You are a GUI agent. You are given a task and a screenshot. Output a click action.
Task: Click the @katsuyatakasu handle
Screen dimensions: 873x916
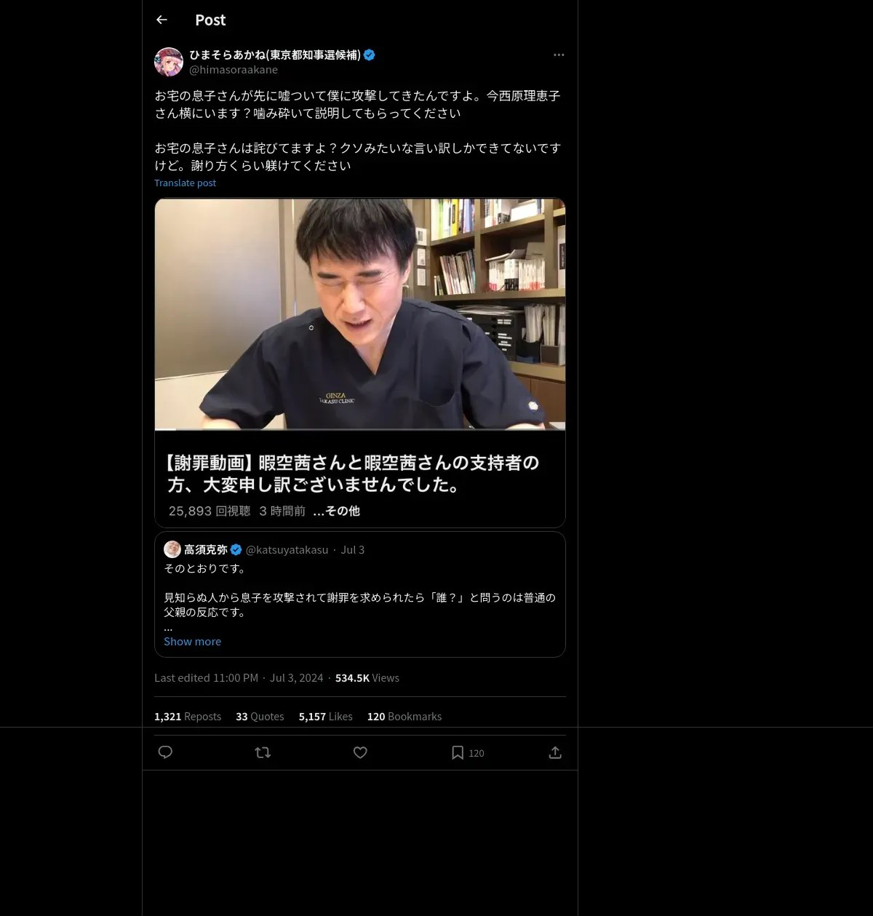point(287,550)
